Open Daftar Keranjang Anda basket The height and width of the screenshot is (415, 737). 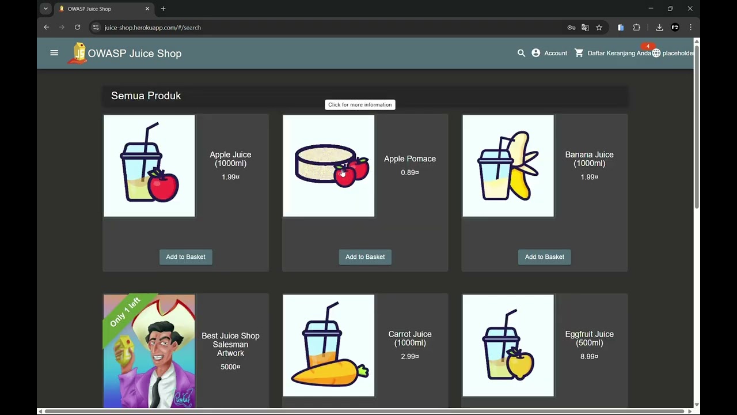pos(613,53)
